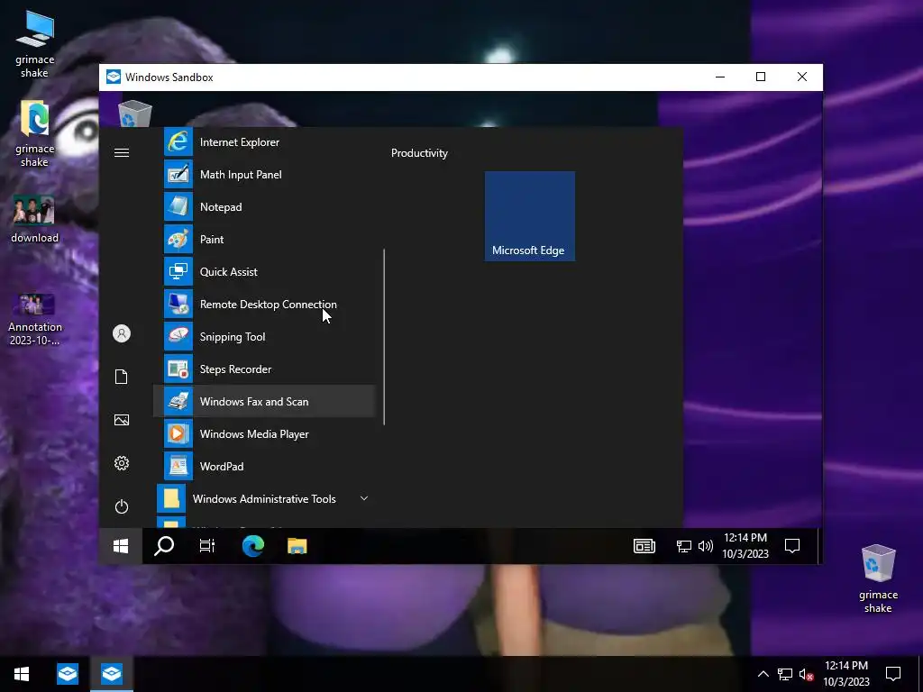This screenshot has height=692, width=923.
Task: Select the grimace shake Recycle Bin on host desktop
Action: pos(878,579)
